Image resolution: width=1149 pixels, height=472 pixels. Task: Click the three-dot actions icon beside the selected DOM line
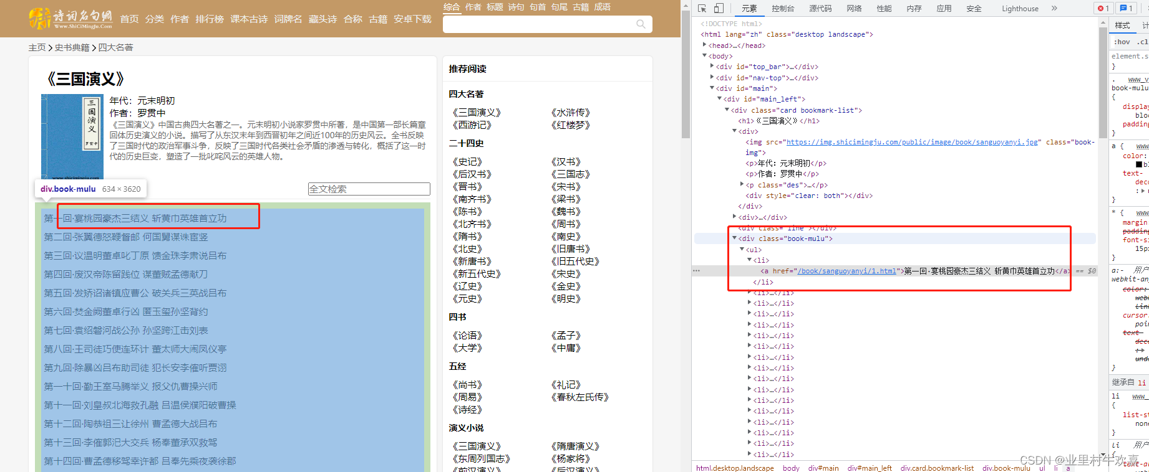coord(696,271)
